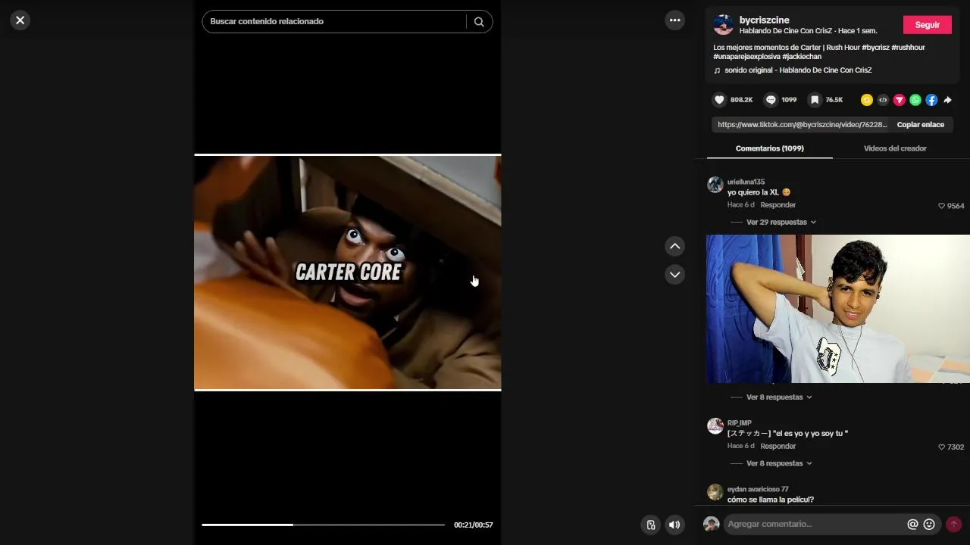The width and height of the screenshot is (970, 545).
Task: Go to previous video with the up arrow
Action: tap(675, 246)
